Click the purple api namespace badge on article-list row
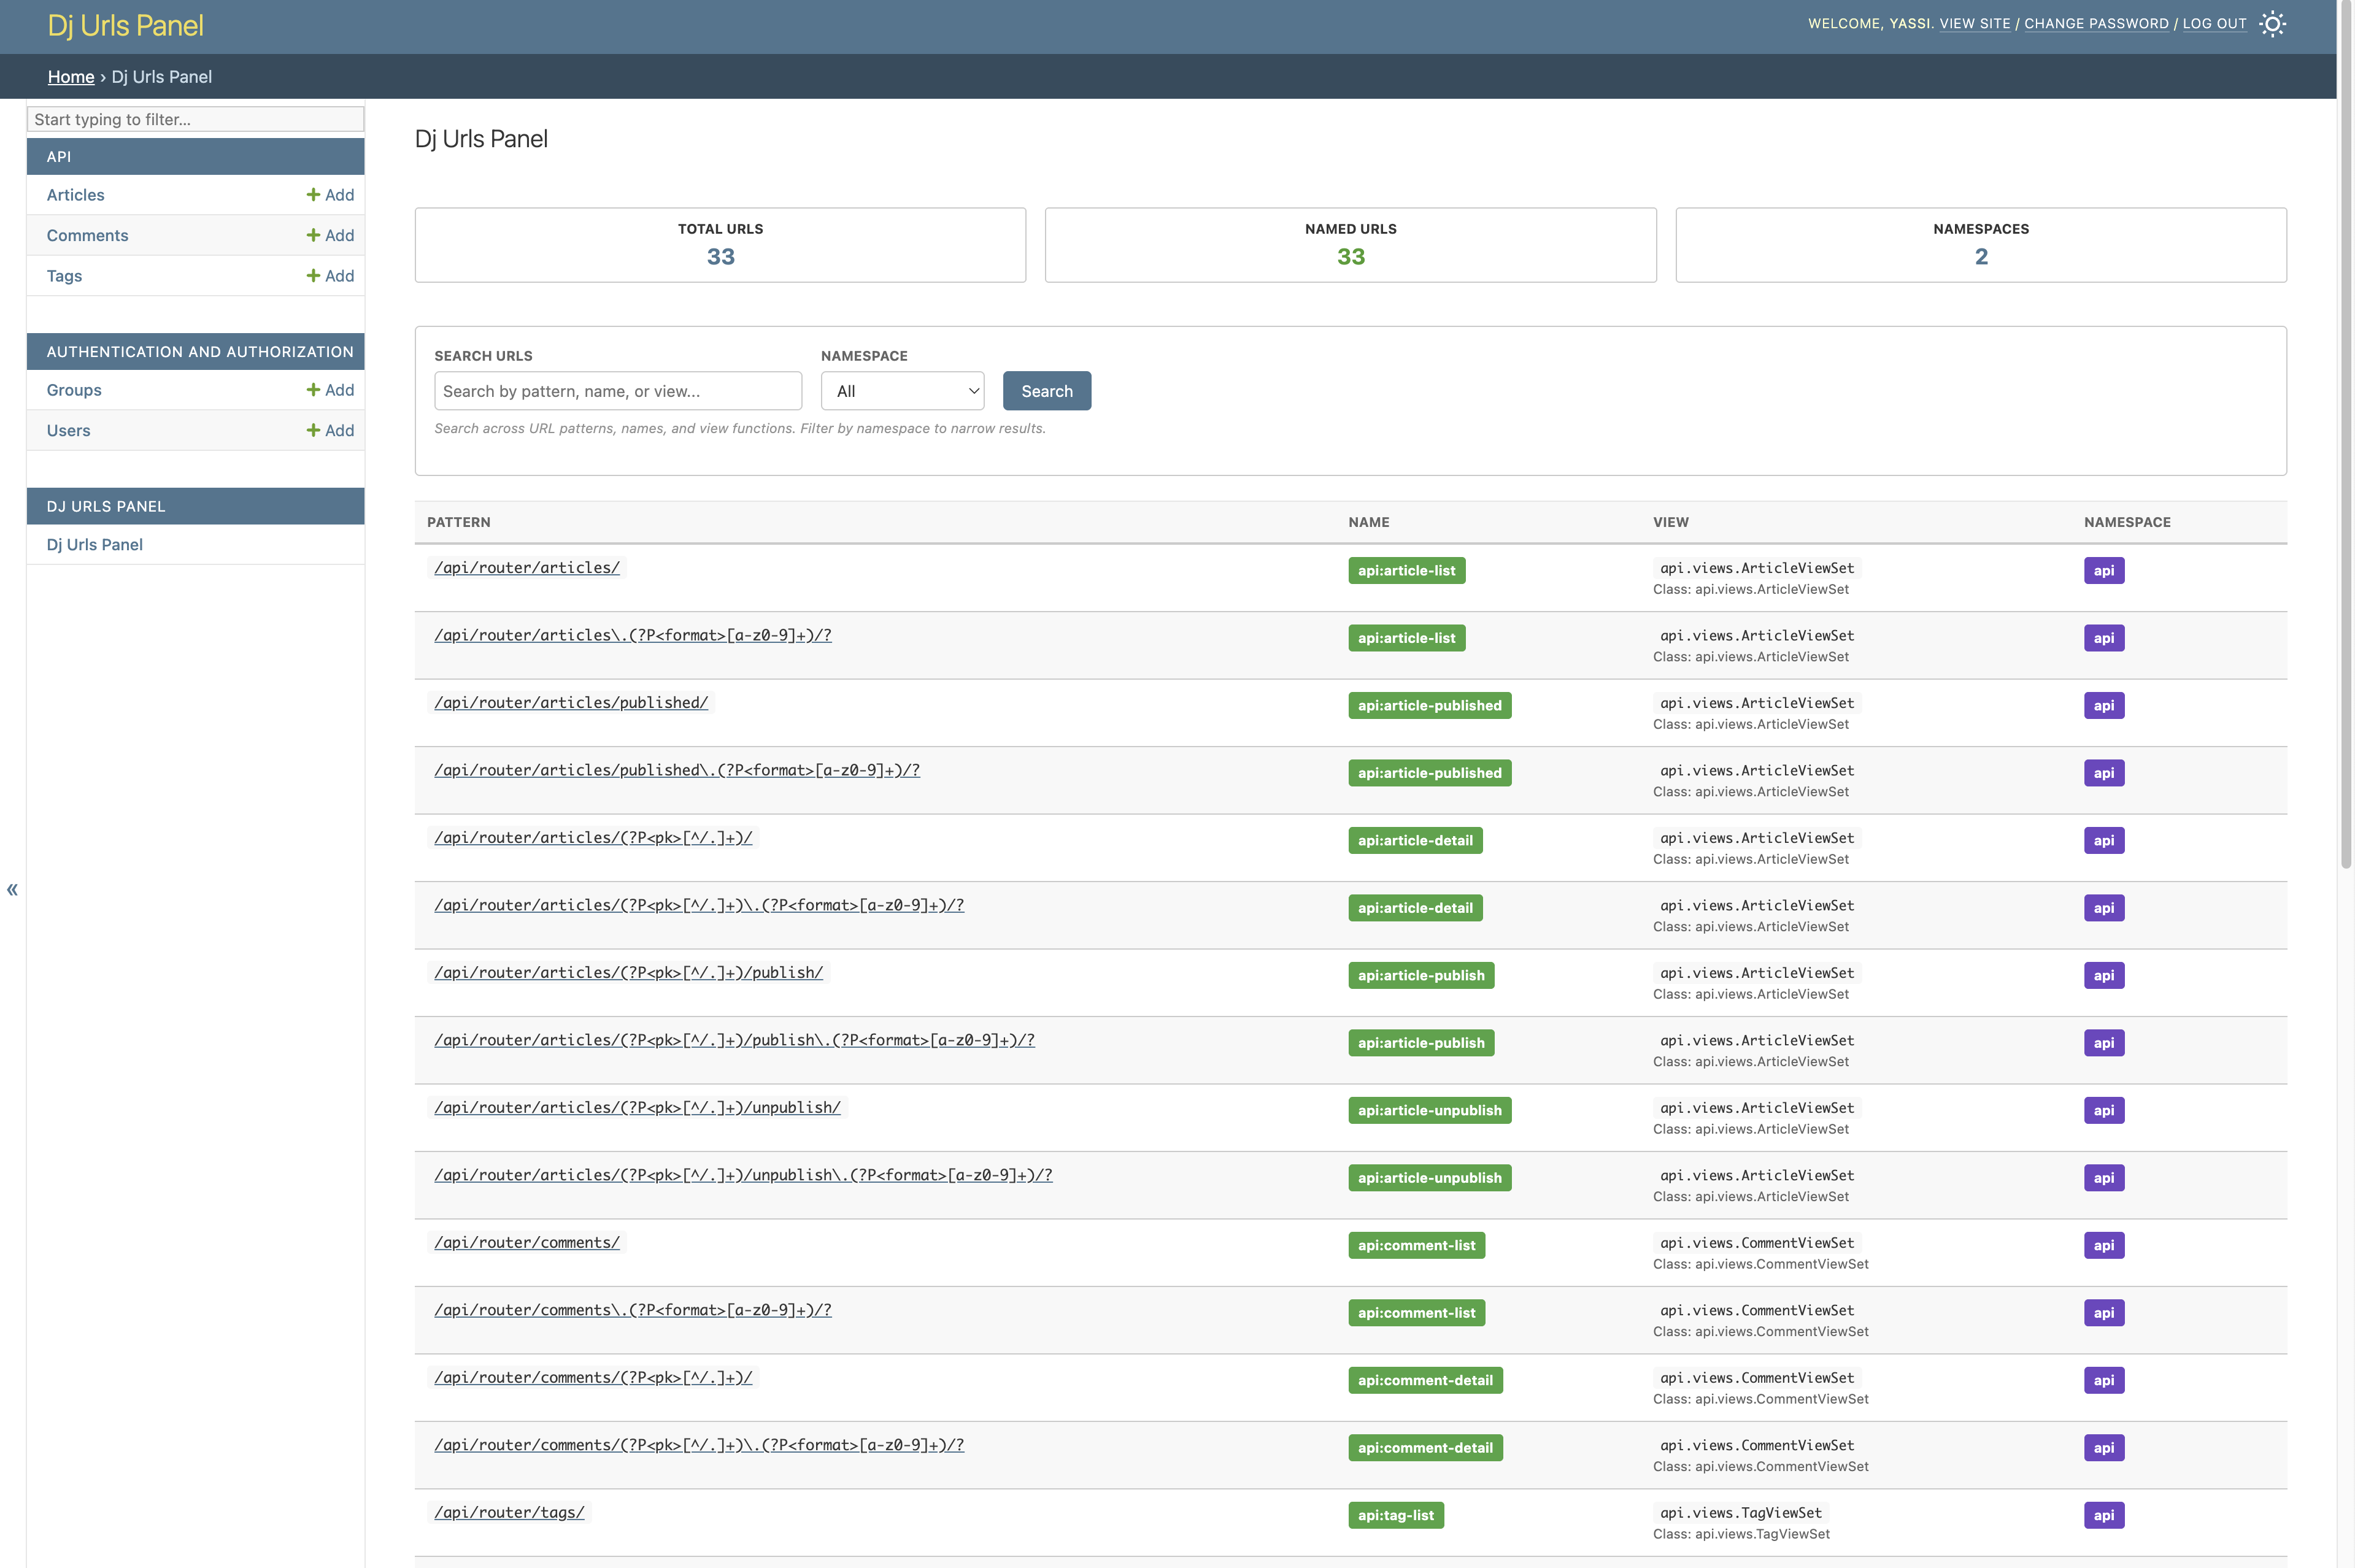This screenshot has height=1568, width=2355. tap(2103, 570)
